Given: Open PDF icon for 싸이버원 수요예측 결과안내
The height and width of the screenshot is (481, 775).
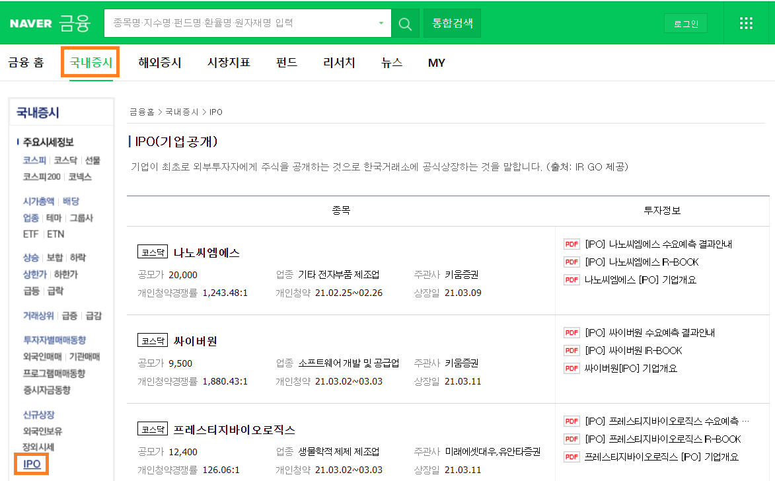Looking at the screenshot, I should 572,333.
